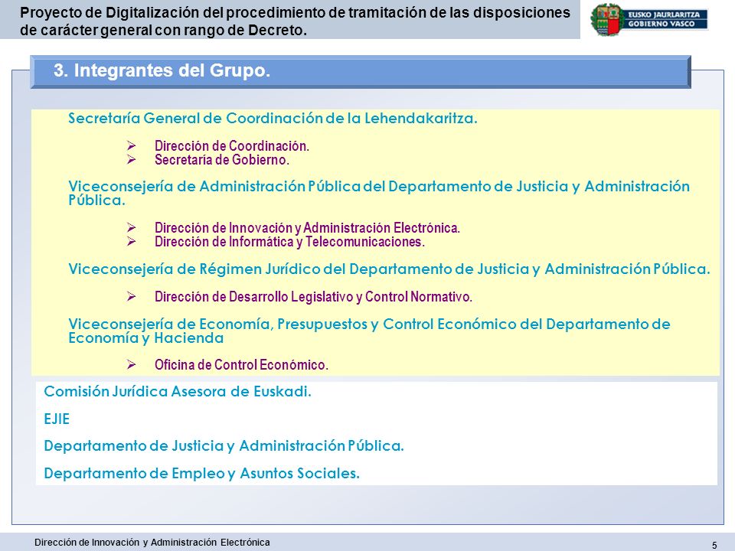Click the text 'Secretaría de Gobierno.'
The image size is (735, 551).
[x=222, y=160]
